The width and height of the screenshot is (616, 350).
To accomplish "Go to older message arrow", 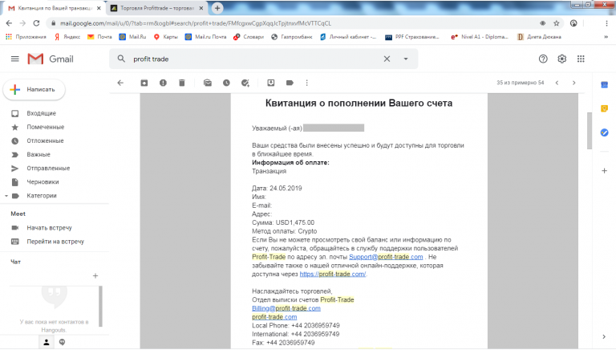I will (x=574, y=83).
